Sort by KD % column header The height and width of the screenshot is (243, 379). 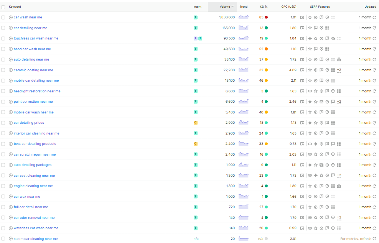[x=264, y=7]
